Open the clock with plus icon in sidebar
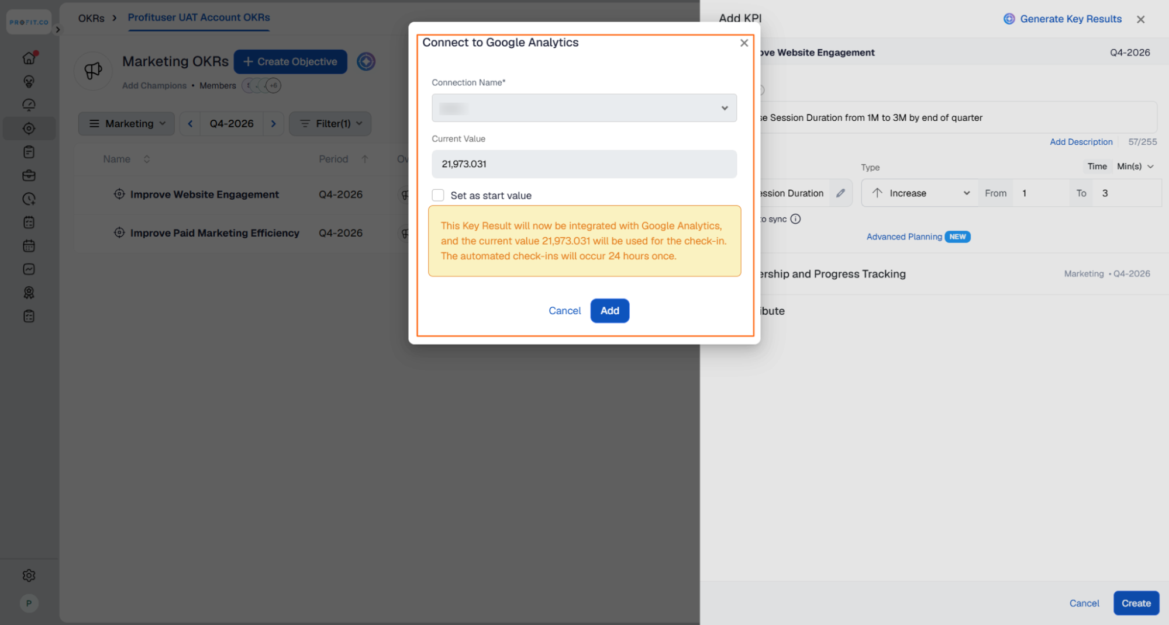 coord(29,199)
